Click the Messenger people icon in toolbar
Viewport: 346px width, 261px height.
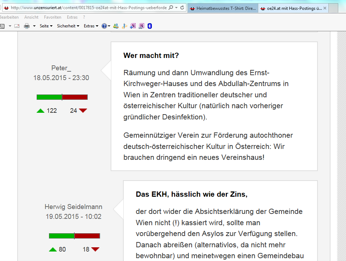[116, 26]
